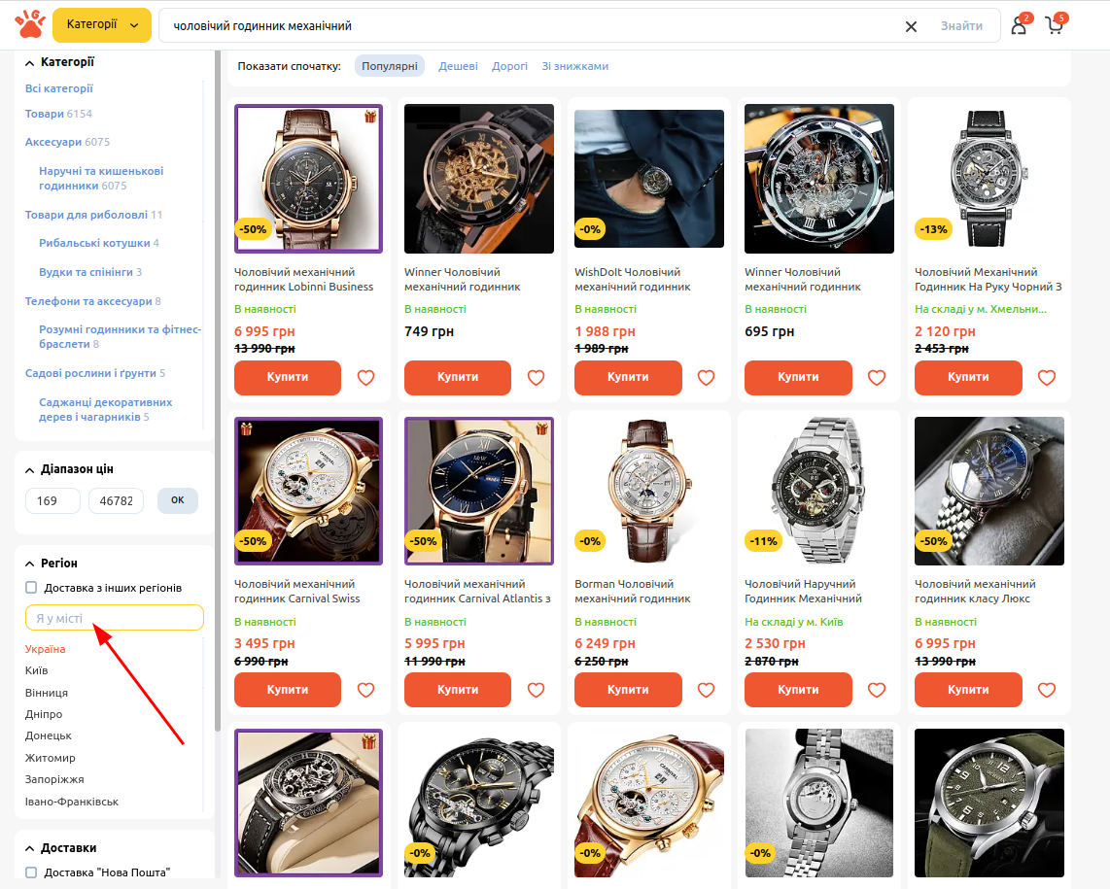1110x889 pixels.
Task: Add the 749 грн Winner watch to favorites
Action: [536, 378]
